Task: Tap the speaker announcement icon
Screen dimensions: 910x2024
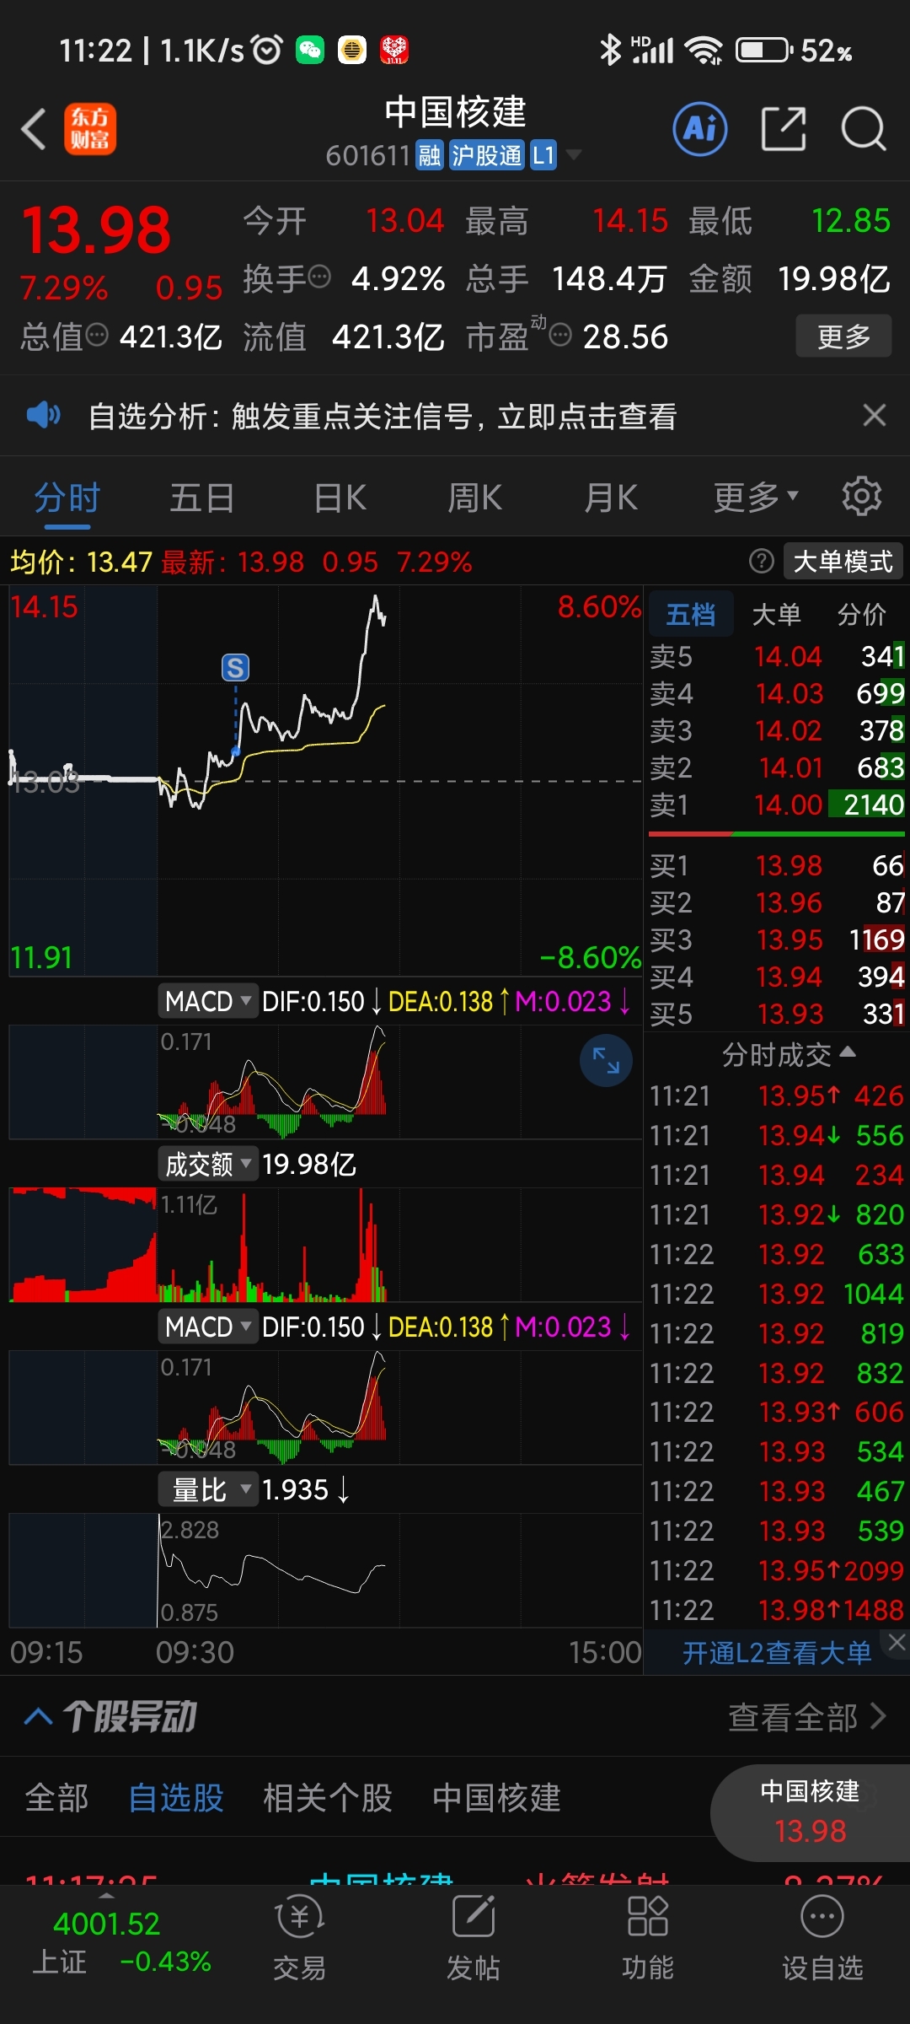Action: click(x=44, y=415)
